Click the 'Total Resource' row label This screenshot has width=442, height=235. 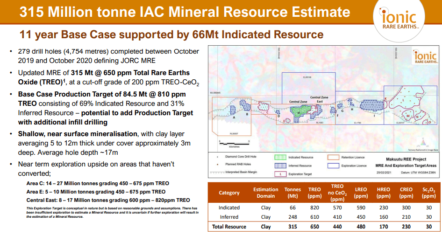(229, 227)
